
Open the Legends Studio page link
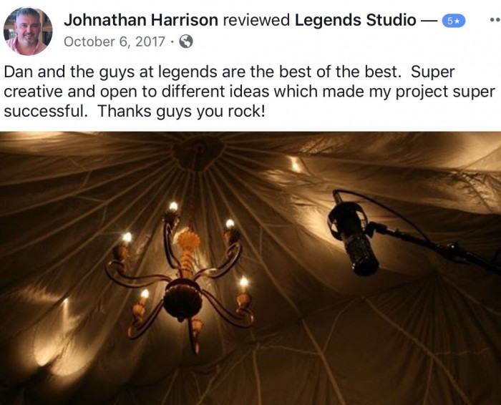pyautogui.click(x=355, y=20)
